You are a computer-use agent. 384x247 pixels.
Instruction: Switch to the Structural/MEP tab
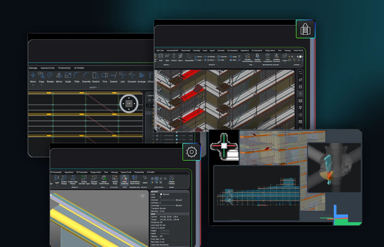(x=172, y=50)
